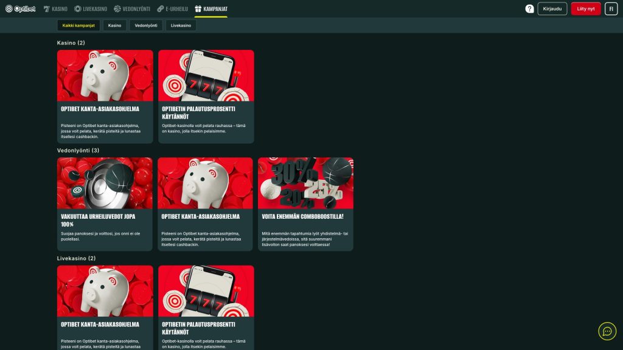Screen dimensions: 623x350
Task: Click the Kirjaudu login button
Action: click(552, 9)
